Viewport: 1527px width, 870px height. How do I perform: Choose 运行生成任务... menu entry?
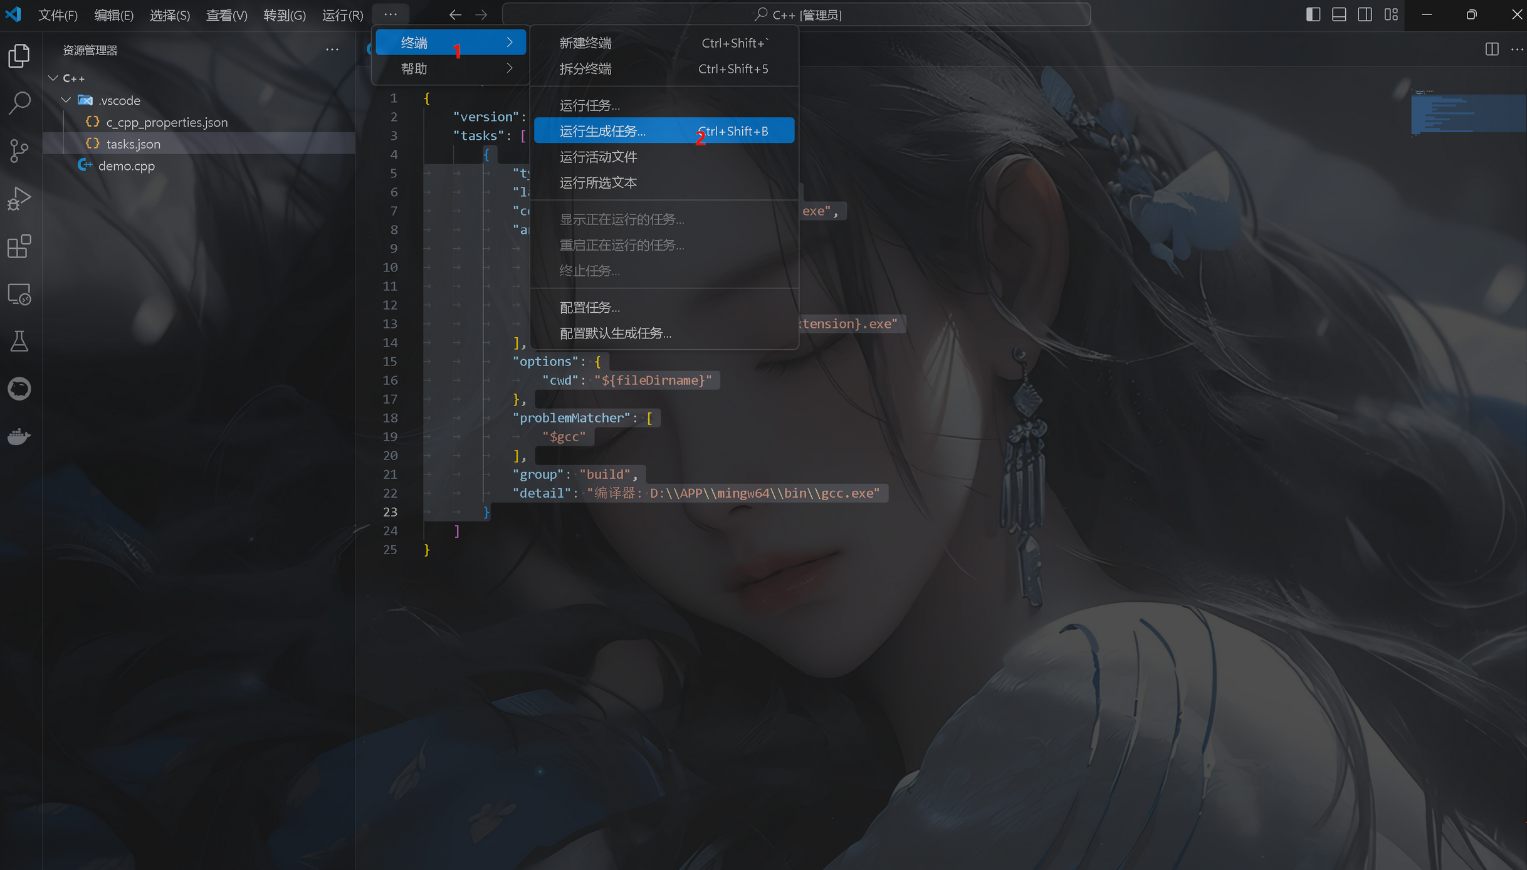pos(664,130)
